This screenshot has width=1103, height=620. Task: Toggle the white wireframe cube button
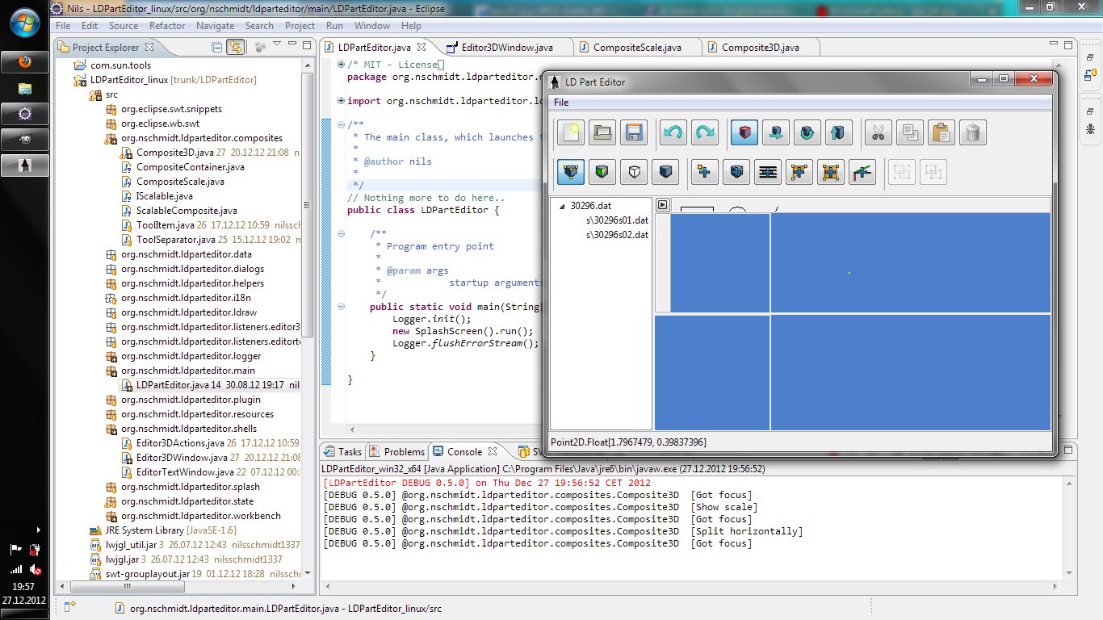click(x=634, y=171)
